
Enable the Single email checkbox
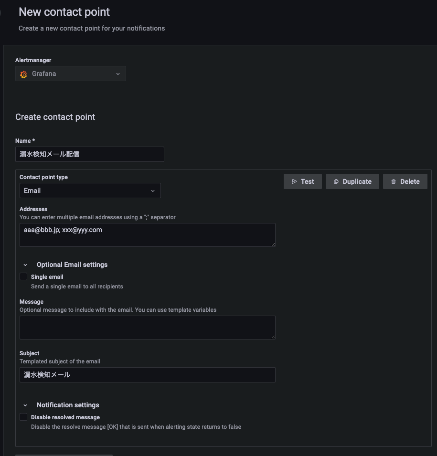click(x=23, y=276)
